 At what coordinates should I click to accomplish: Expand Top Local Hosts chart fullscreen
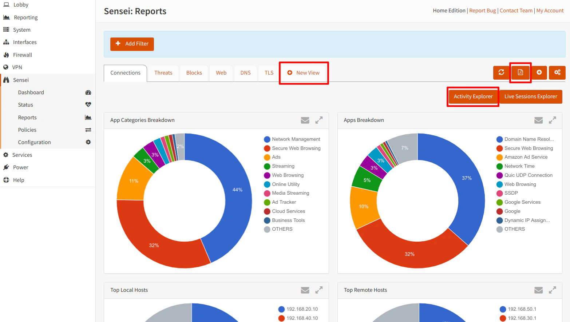coord(319,290)
